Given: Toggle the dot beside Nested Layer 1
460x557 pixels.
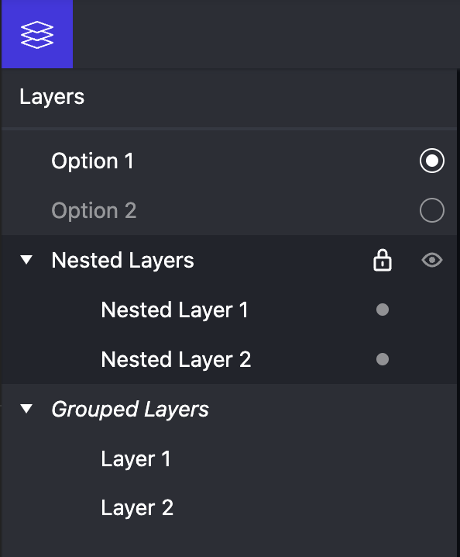Looking at the screenshot, I should [383, 310].
